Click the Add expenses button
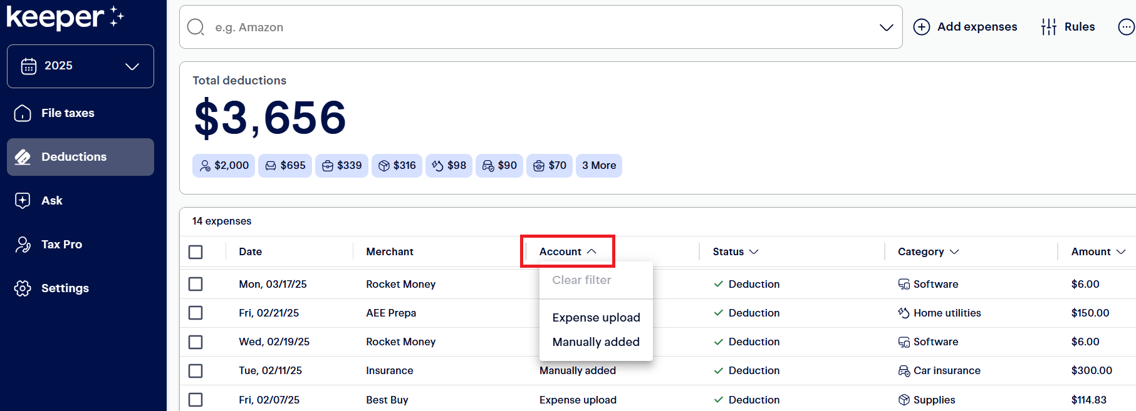The image size is (1136, 411). point(966,27)
